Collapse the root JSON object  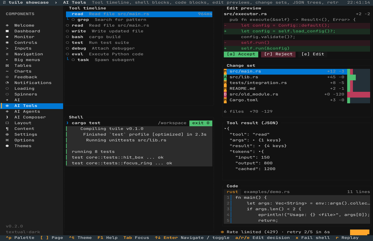click(225, 129)
